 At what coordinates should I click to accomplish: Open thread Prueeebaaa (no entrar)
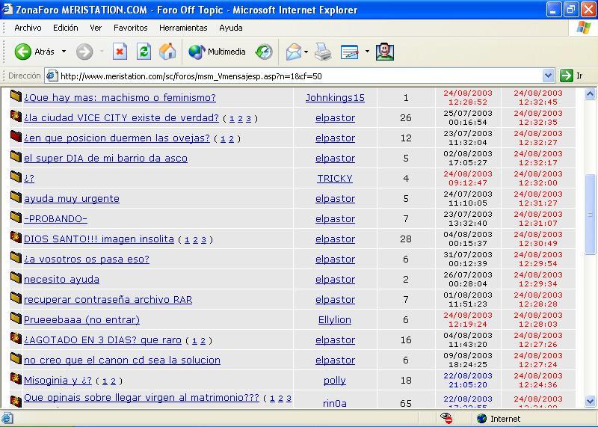click(x=81, y=320)
